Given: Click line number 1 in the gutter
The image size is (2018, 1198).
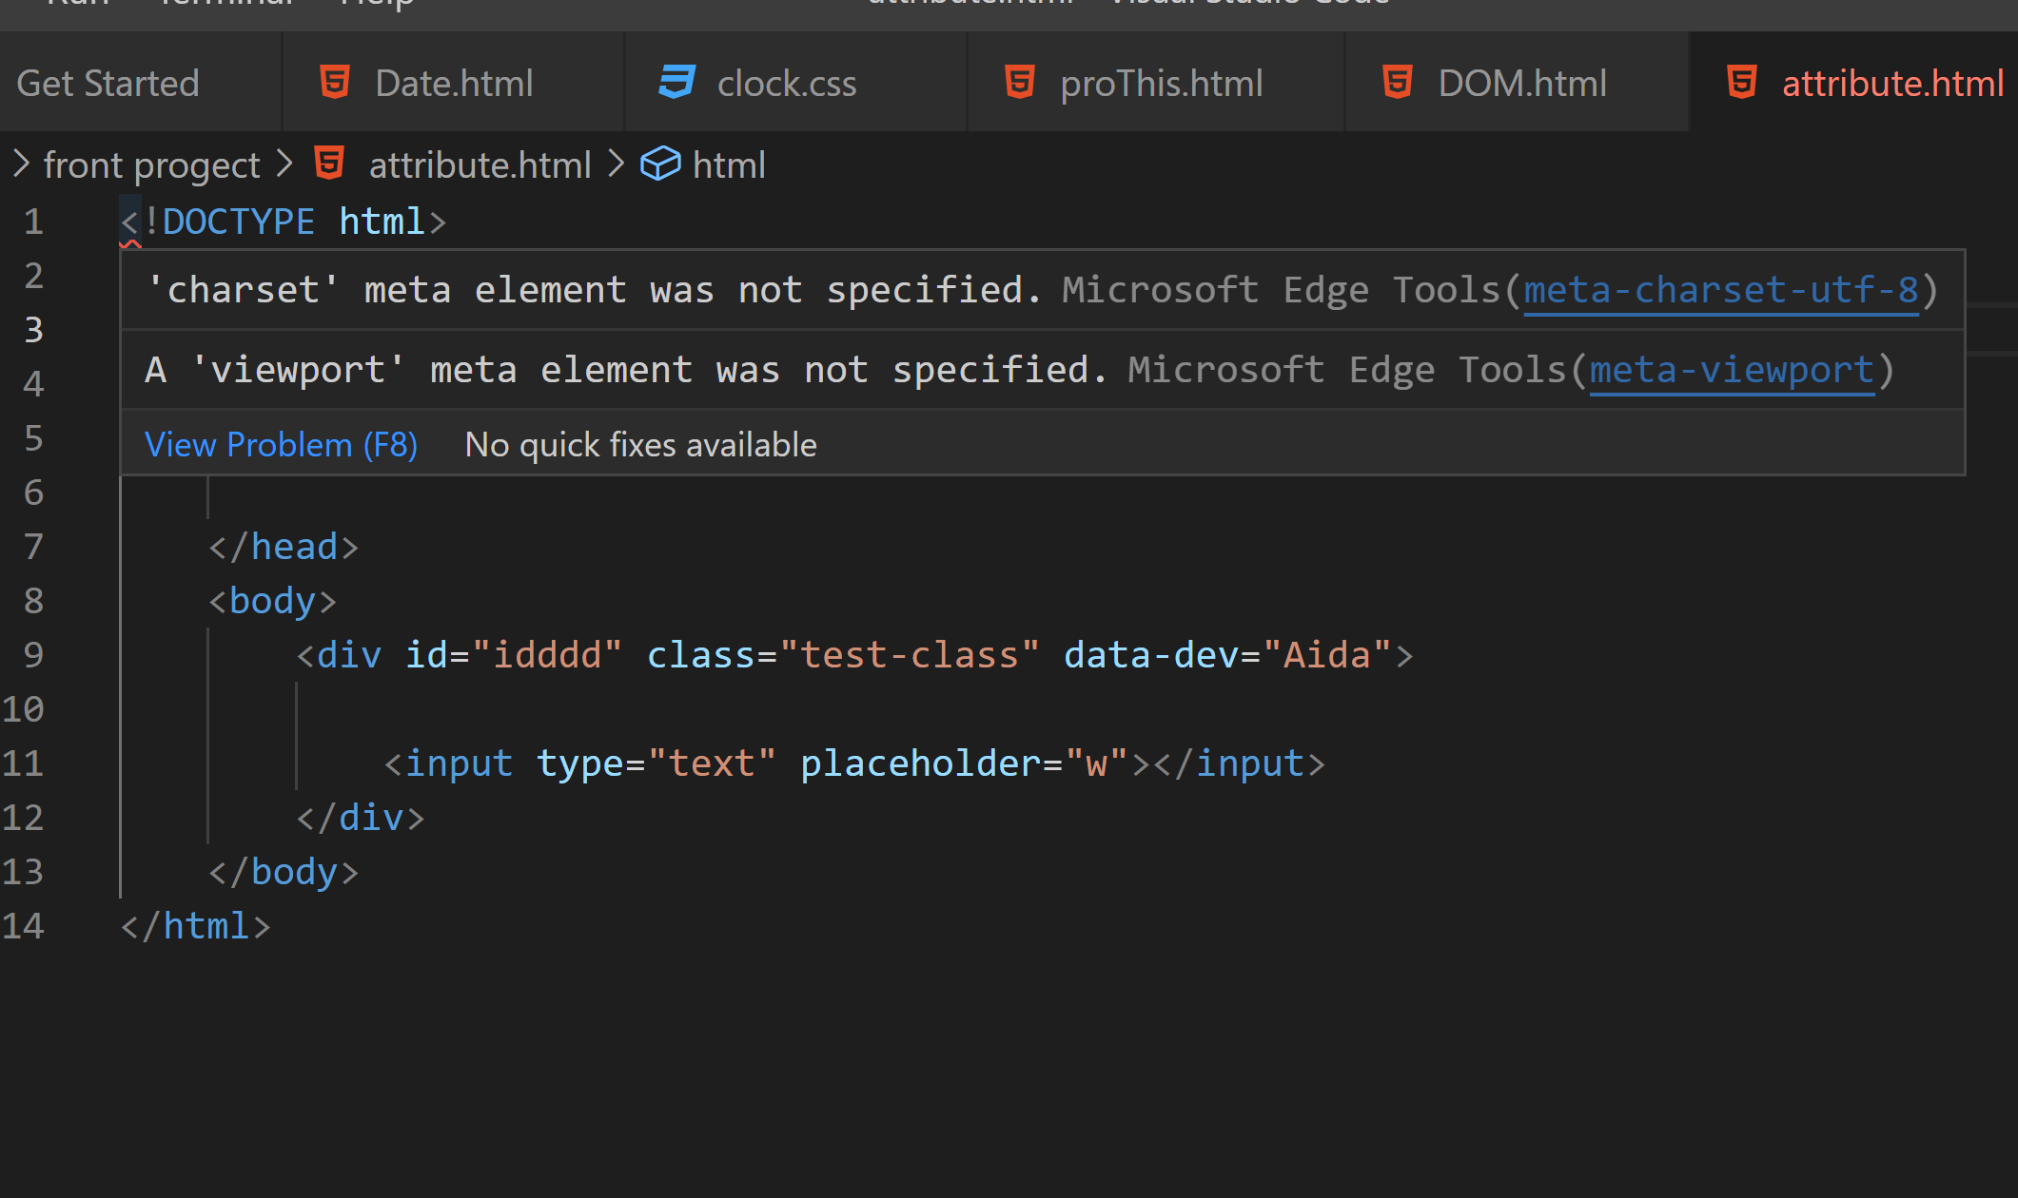Looking at the screenshot, I should (33, 222).
